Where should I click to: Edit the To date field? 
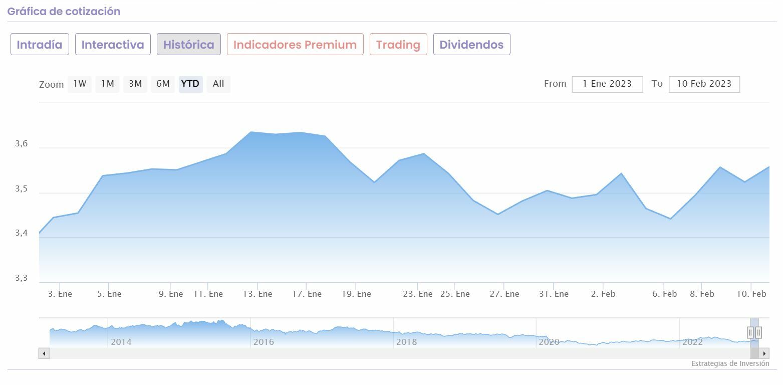click(x=704, y=84)
